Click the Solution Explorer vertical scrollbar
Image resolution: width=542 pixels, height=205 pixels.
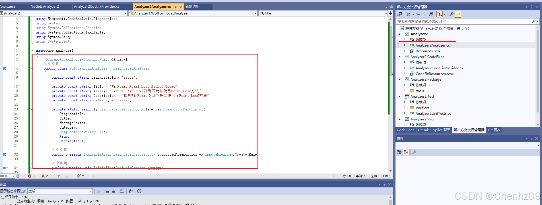(x=538, y=76)
